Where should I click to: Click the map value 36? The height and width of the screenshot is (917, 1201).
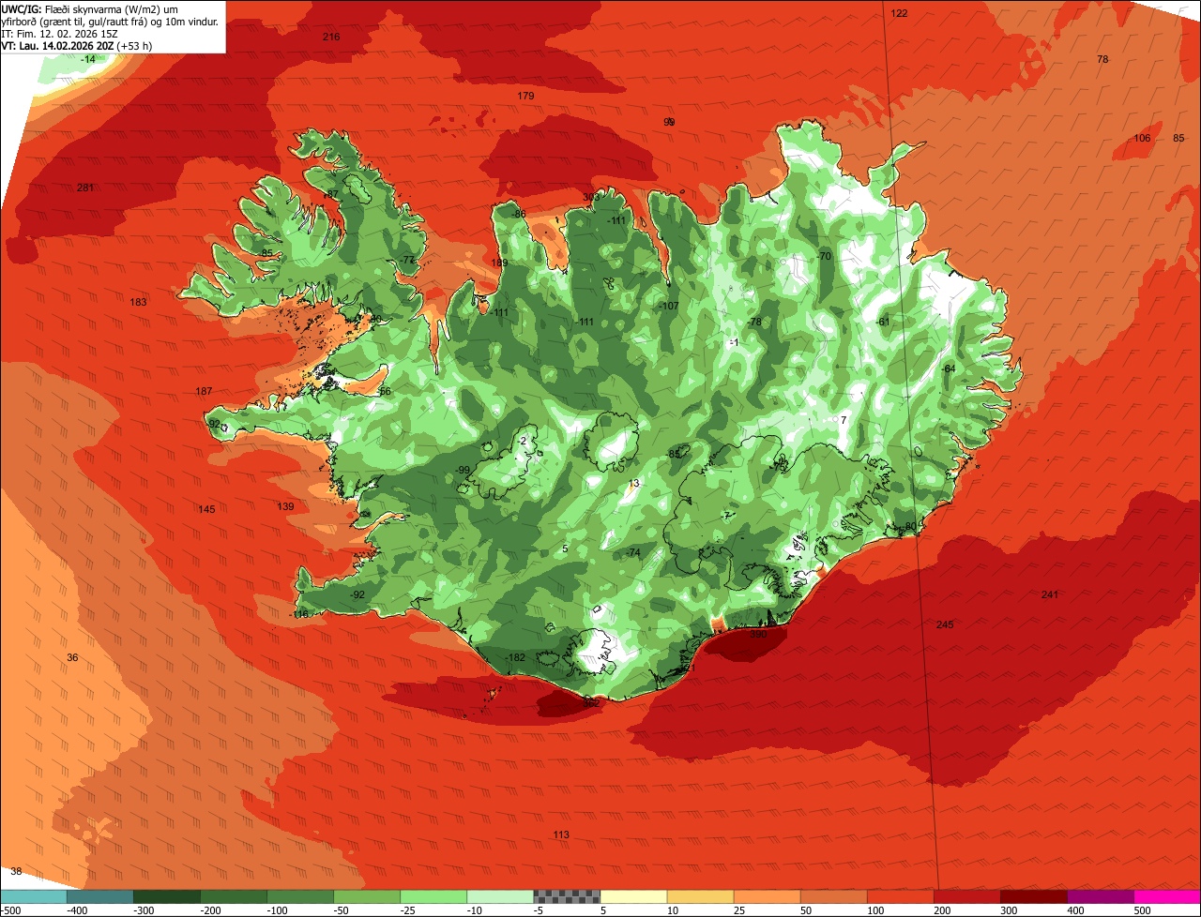[x=72, y=658]
